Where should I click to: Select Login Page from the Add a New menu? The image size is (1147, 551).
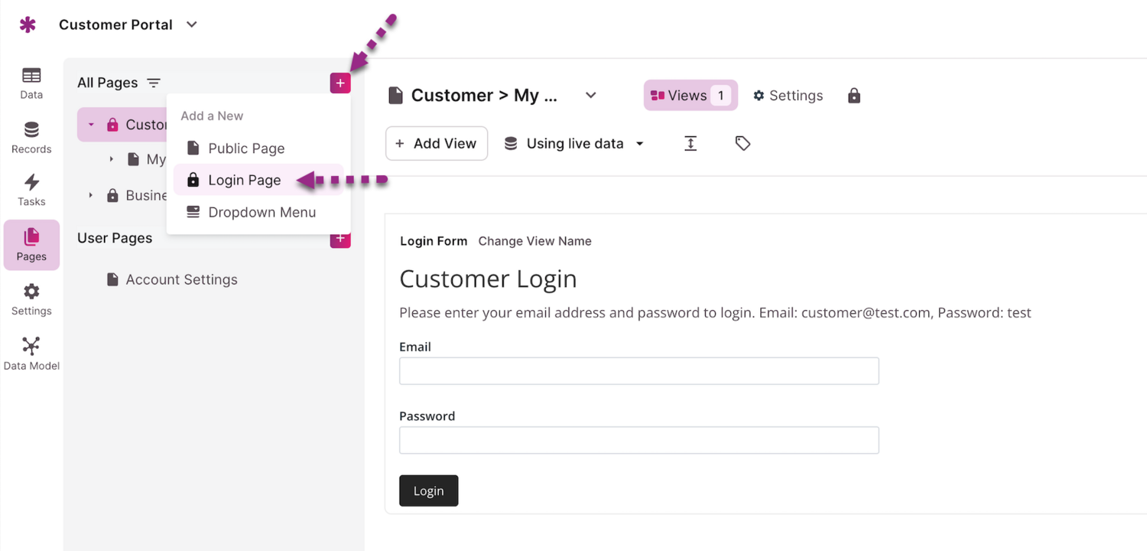click(x=243, y=180)
